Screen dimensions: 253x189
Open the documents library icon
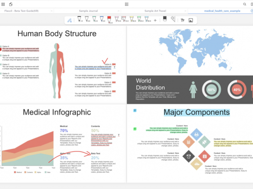[x=3, y=4]
